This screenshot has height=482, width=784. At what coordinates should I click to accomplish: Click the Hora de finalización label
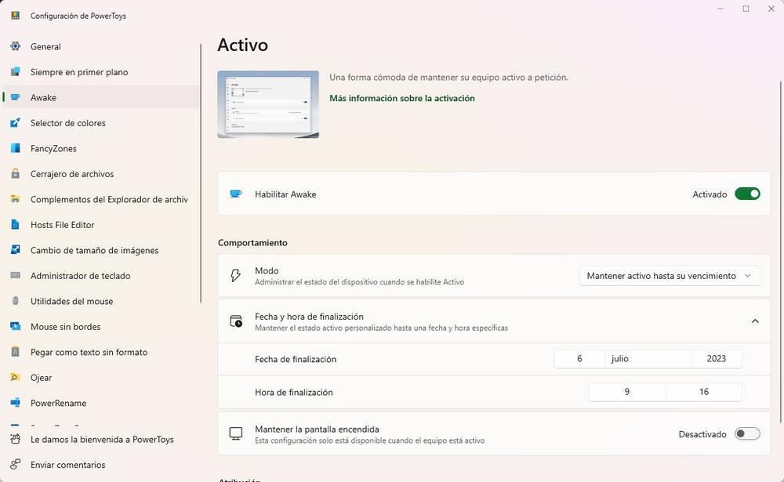(x=293, y=393)
